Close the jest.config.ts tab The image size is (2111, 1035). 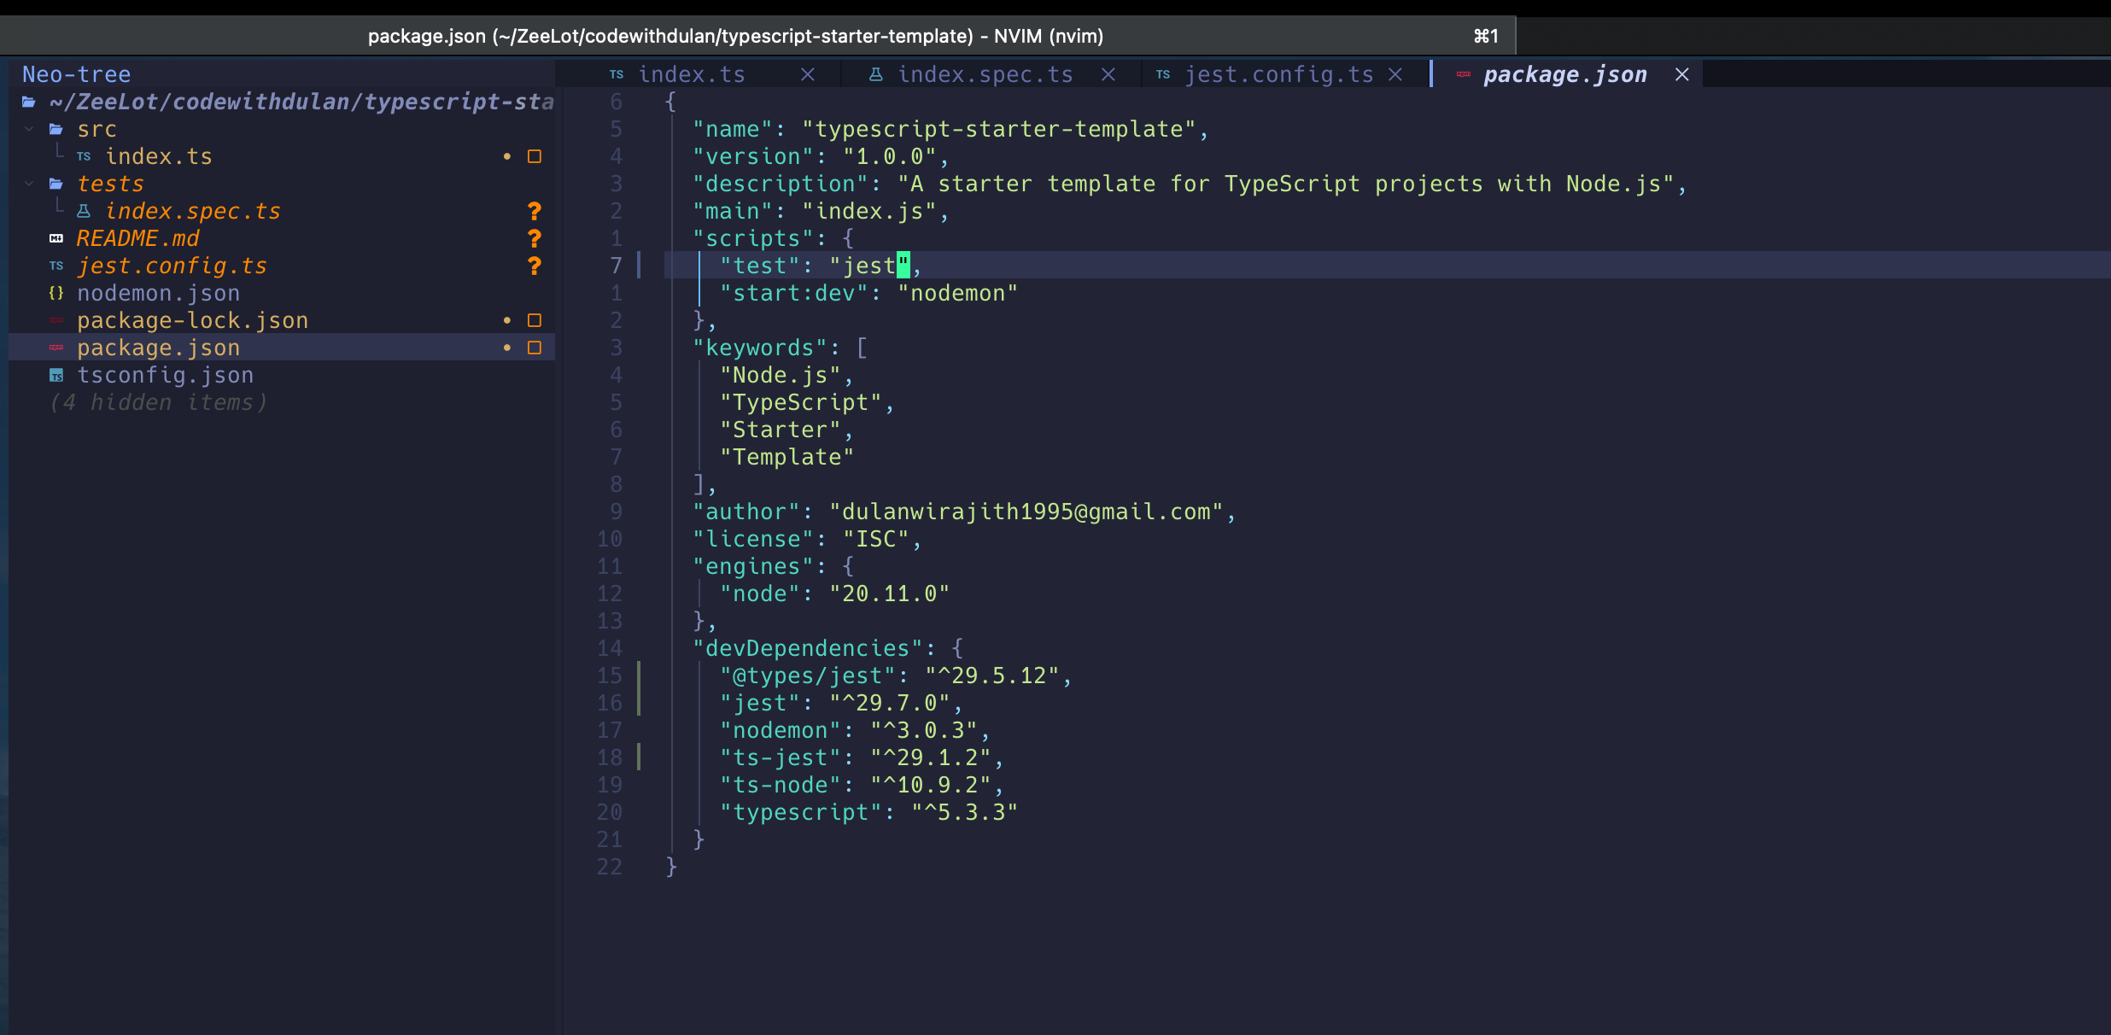1395,74
